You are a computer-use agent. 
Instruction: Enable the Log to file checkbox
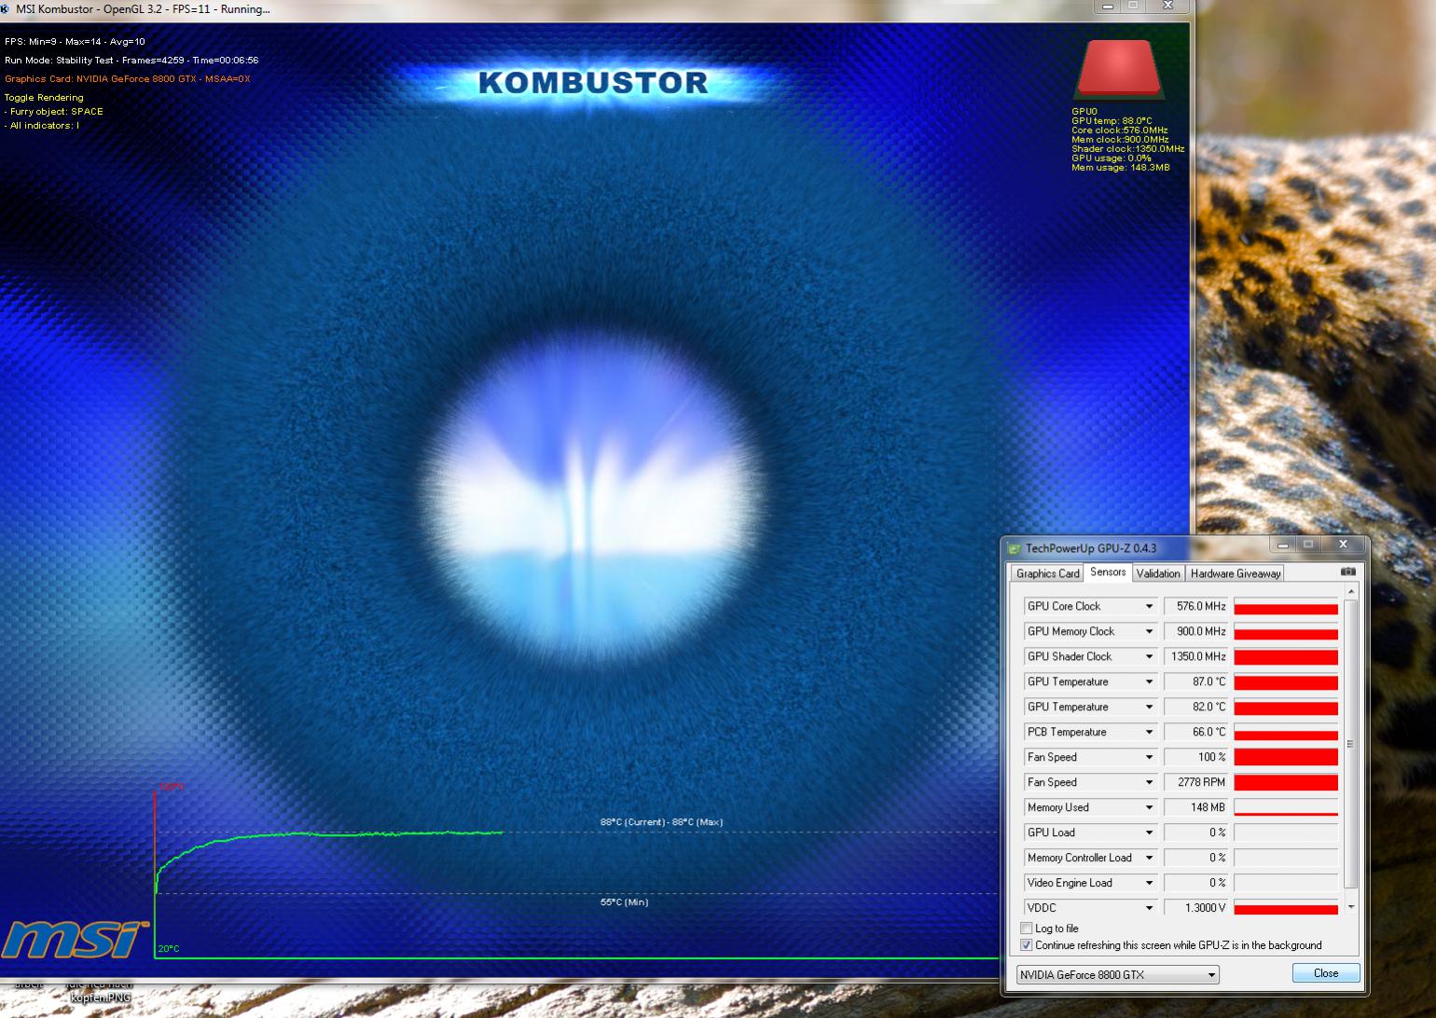(1027, 929)
